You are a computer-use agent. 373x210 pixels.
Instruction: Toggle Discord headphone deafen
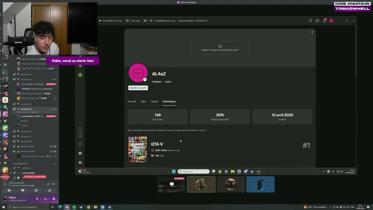coord(45,199)
